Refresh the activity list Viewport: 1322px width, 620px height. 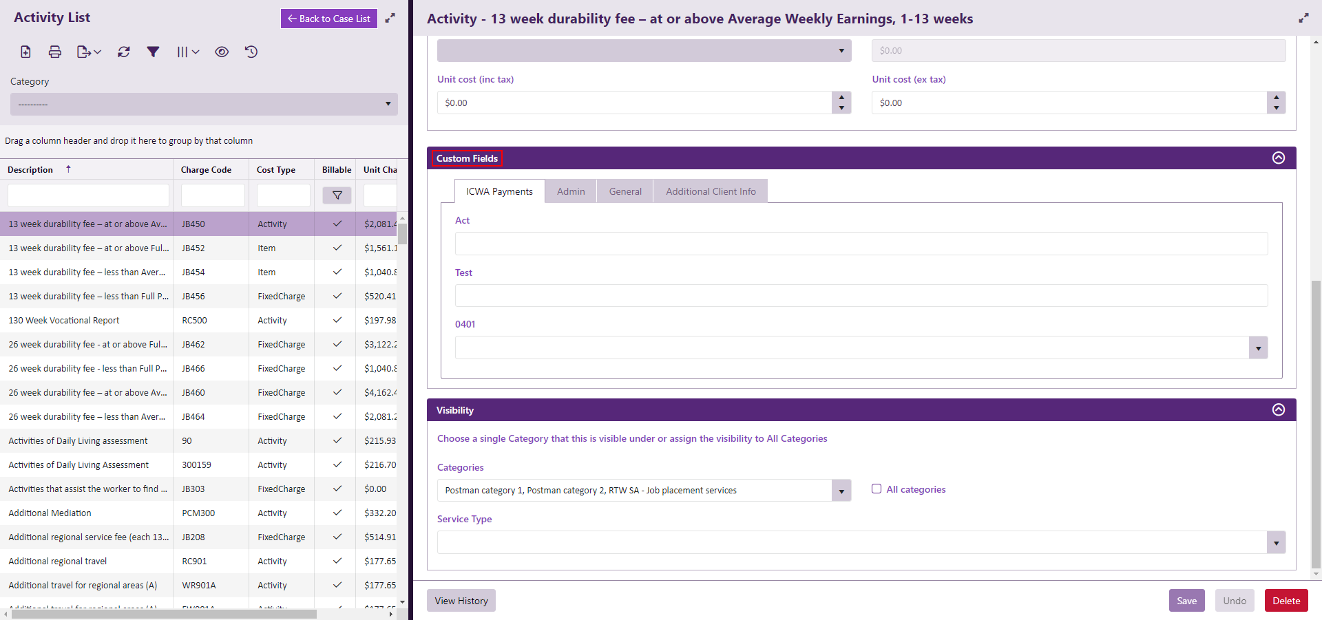click(x=124, y=52)
